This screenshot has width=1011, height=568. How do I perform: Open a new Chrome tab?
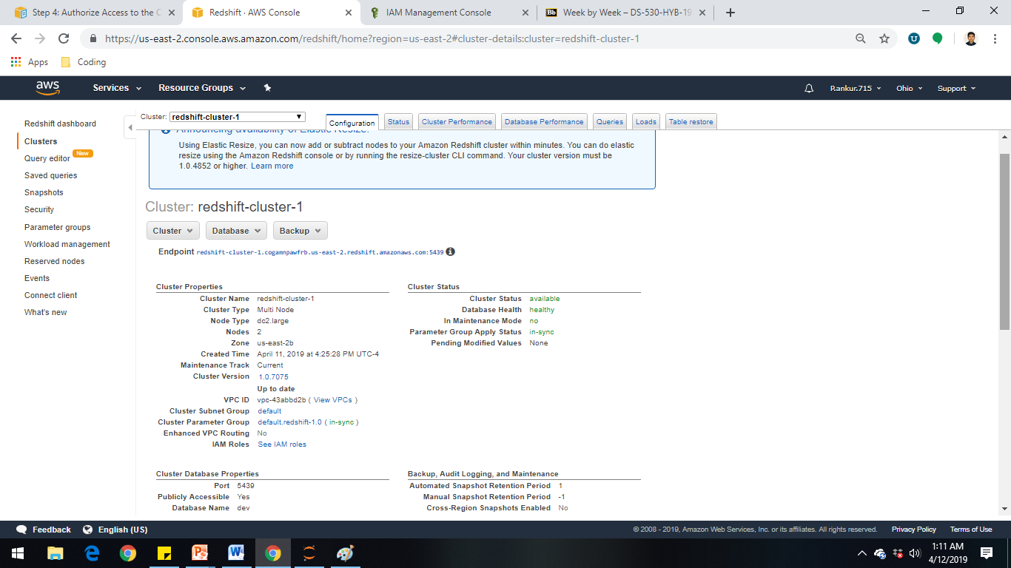pyautogui.click(x=730, y=13)
